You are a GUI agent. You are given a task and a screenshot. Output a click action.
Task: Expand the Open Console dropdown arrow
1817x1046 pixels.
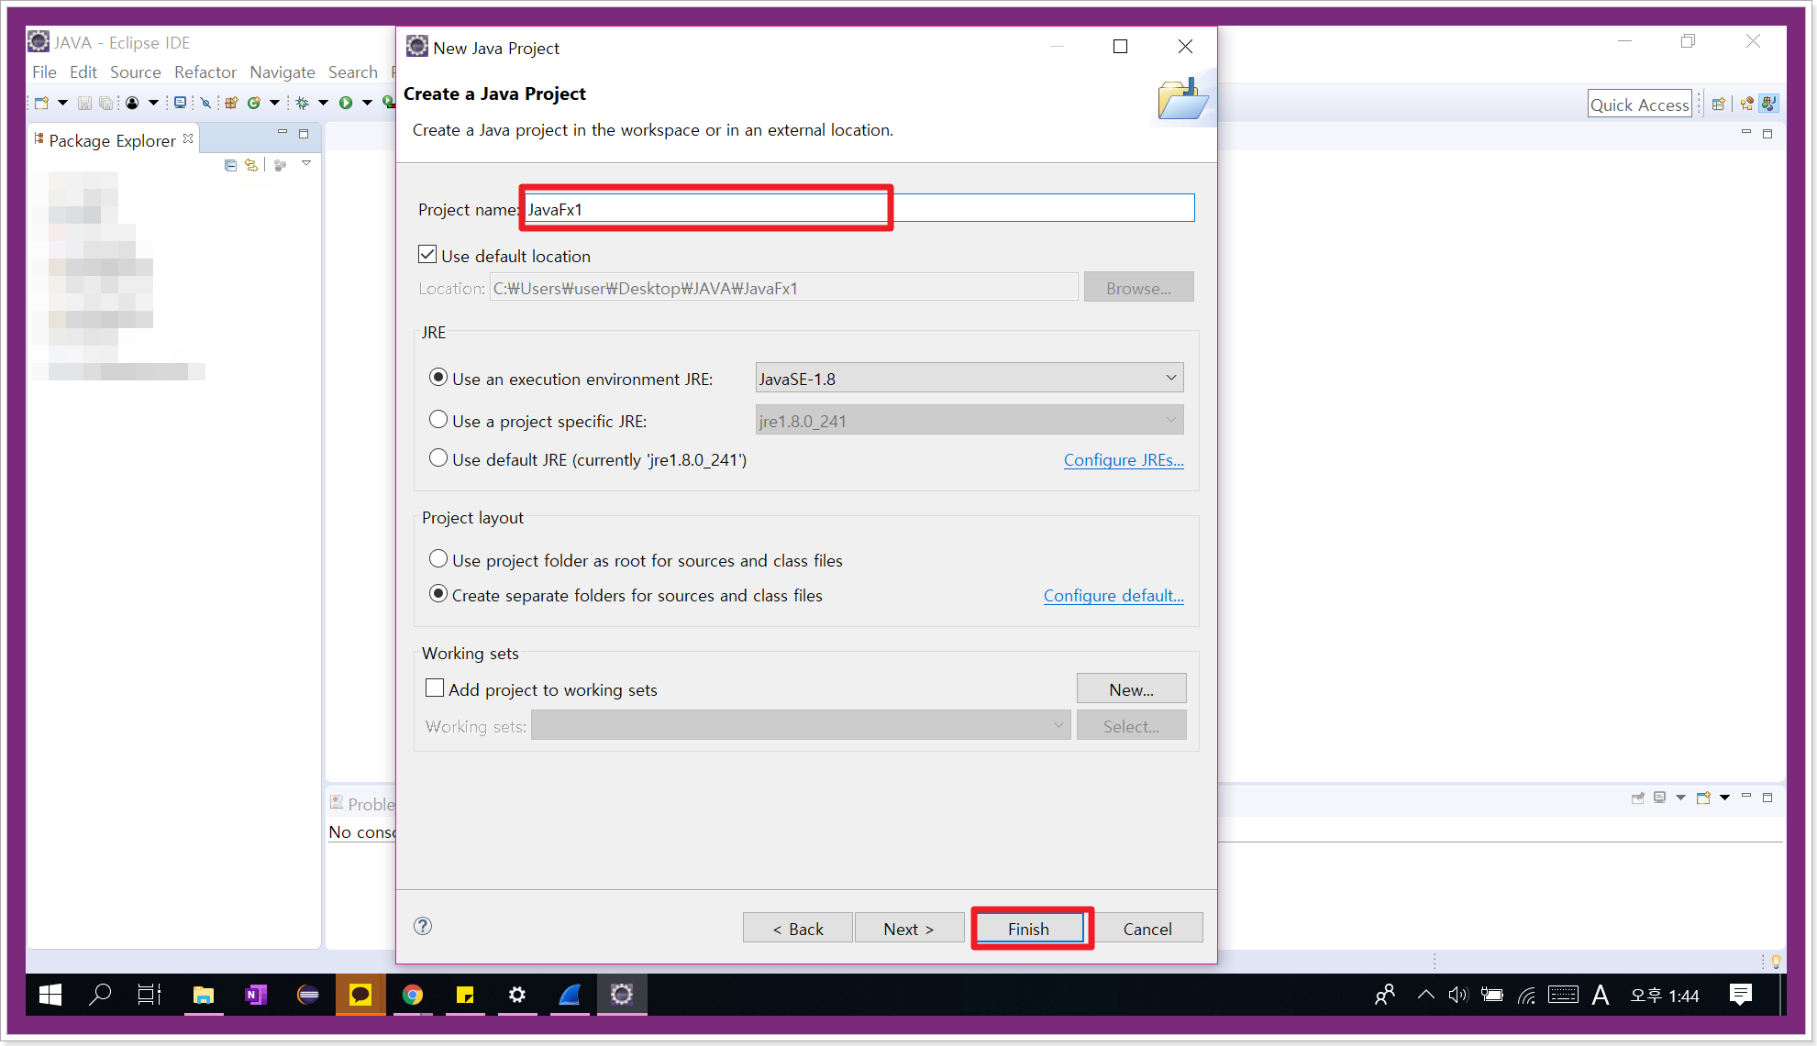coord(1724,798)
